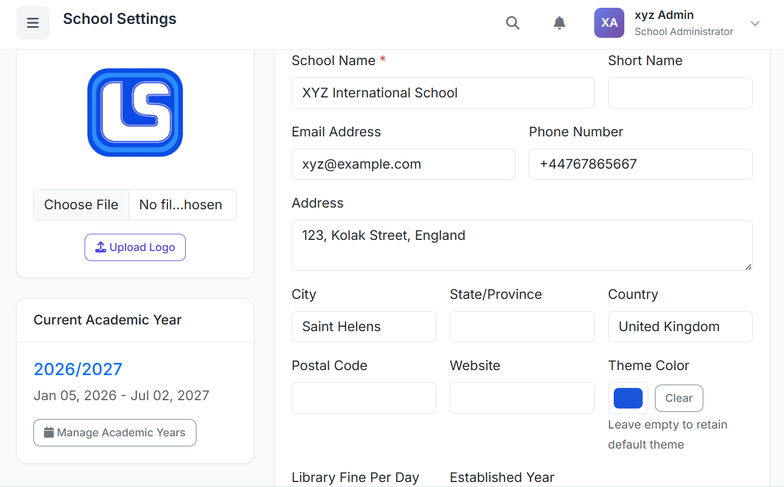Open notifications bell

559,23
